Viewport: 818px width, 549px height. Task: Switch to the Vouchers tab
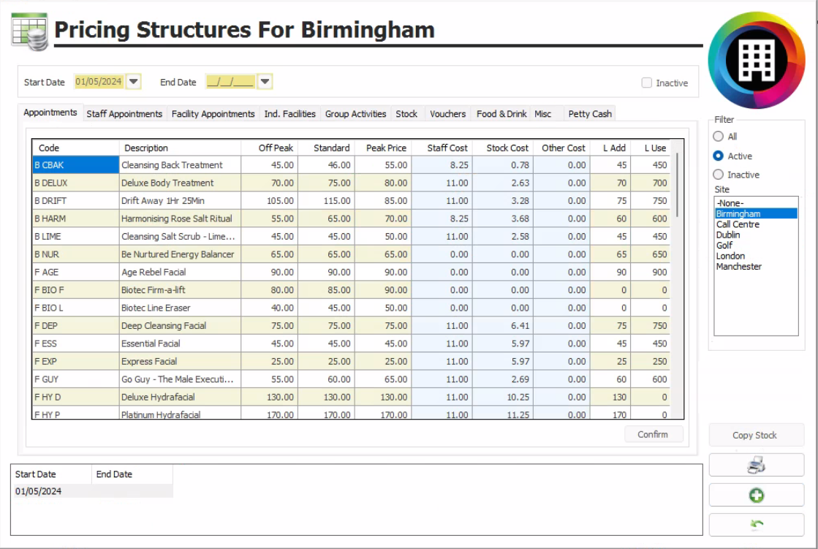point(447,114)
